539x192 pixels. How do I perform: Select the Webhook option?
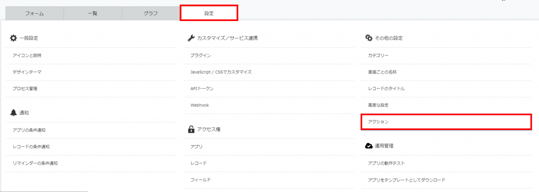[x=269, y=105]
